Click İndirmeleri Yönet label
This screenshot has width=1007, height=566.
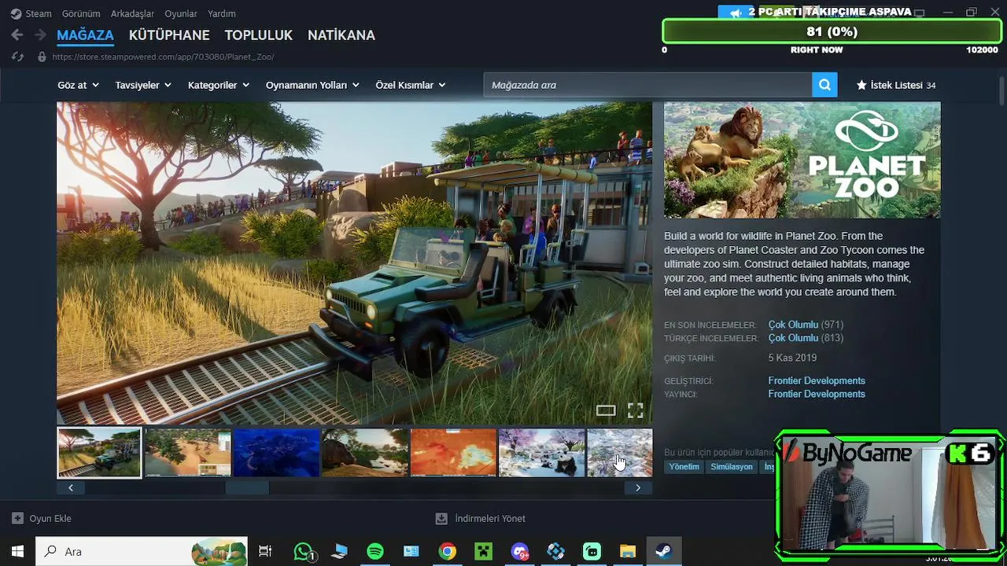(x=490, y=518)
